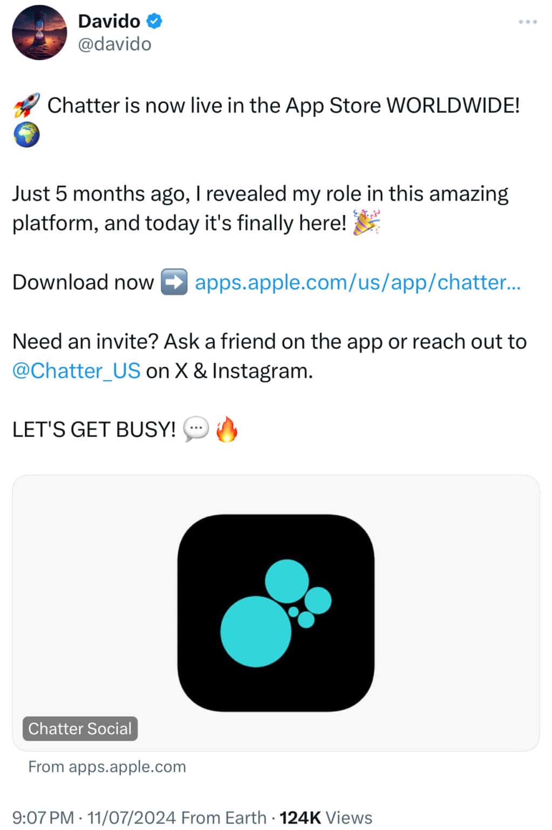Image resolution: width=552 pixels, height=830 pixels.
Task: Click the 9:07 PM timestamp
Action: [x=43, y=817]
